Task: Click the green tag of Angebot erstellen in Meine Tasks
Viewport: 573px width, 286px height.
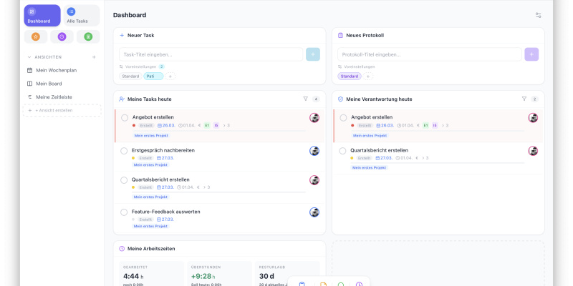Action: tap(207, 126)
